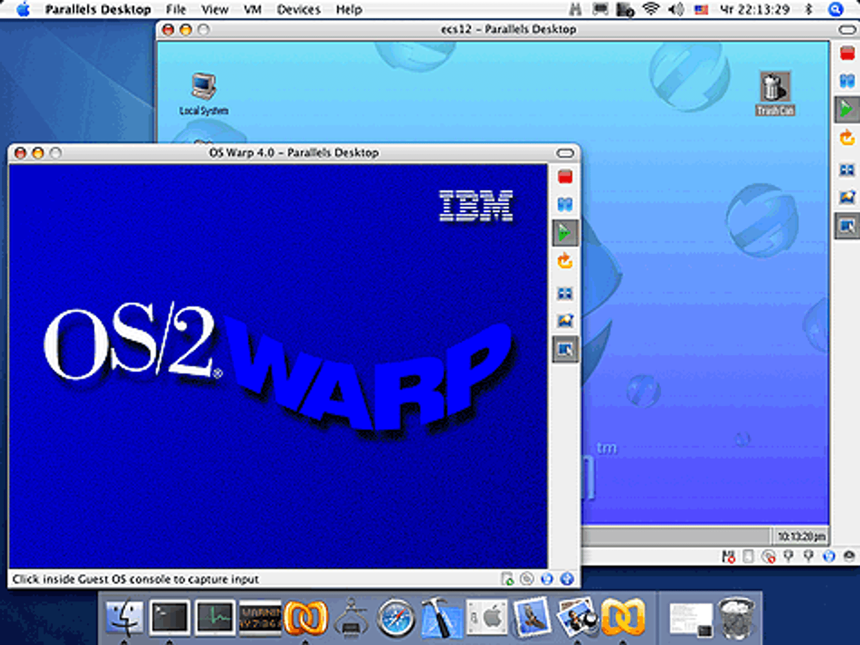Open Local System icon on eCS desktop

tap(203, 94)
